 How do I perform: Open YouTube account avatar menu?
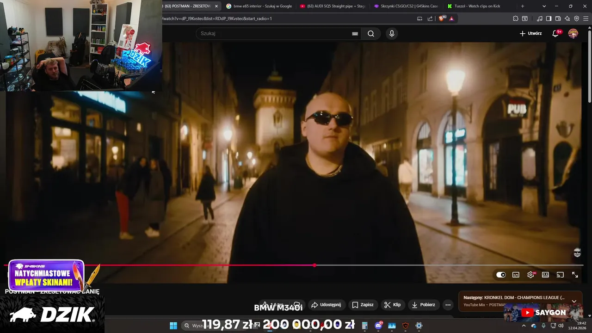(x=573, y=33)
